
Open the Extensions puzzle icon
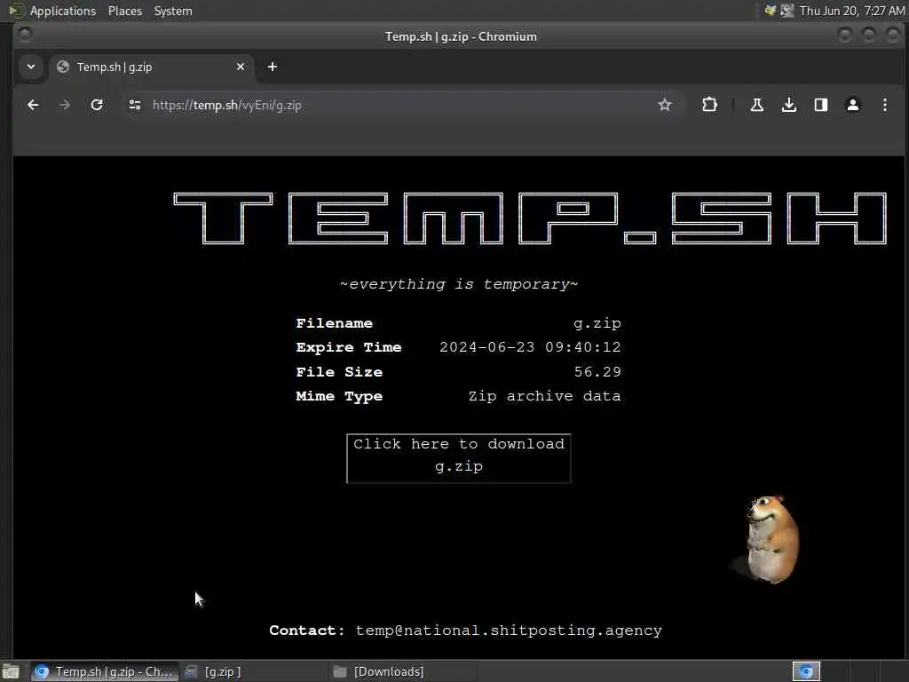pos(709,105)
